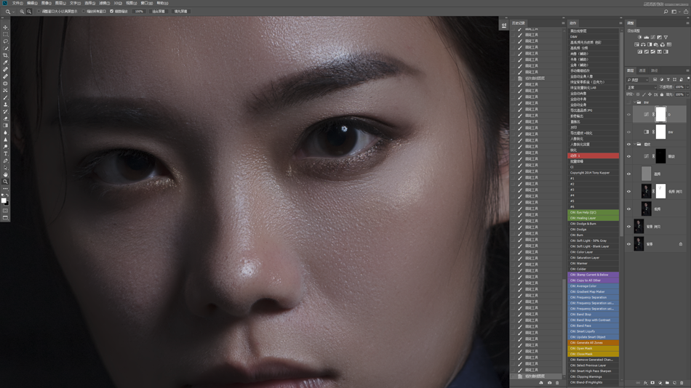
Task: Select the CW: Frequency Separation action
Action: coord(593,297)
